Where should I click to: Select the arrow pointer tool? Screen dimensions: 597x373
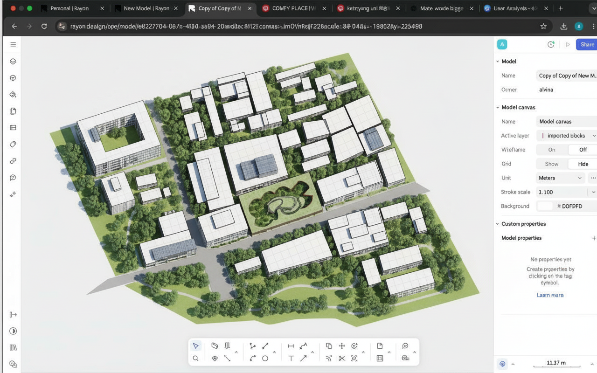196,346
